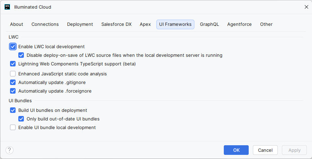
Task: Click the Cancel button
Action: coord(265,150)
